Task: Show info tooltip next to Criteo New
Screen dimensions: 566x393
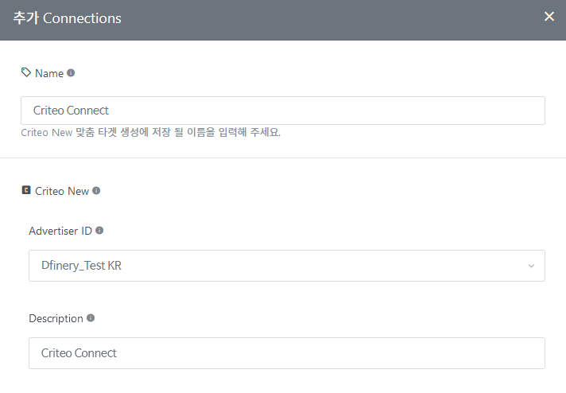Action: [x=96, y=190]
